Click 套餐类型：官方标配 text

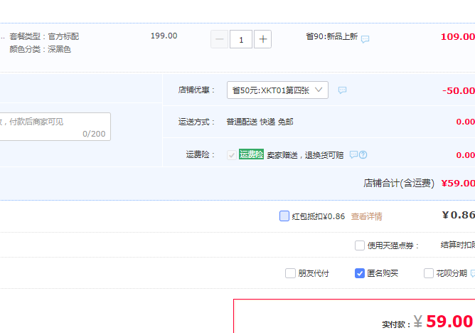click(x=44, y=36)
